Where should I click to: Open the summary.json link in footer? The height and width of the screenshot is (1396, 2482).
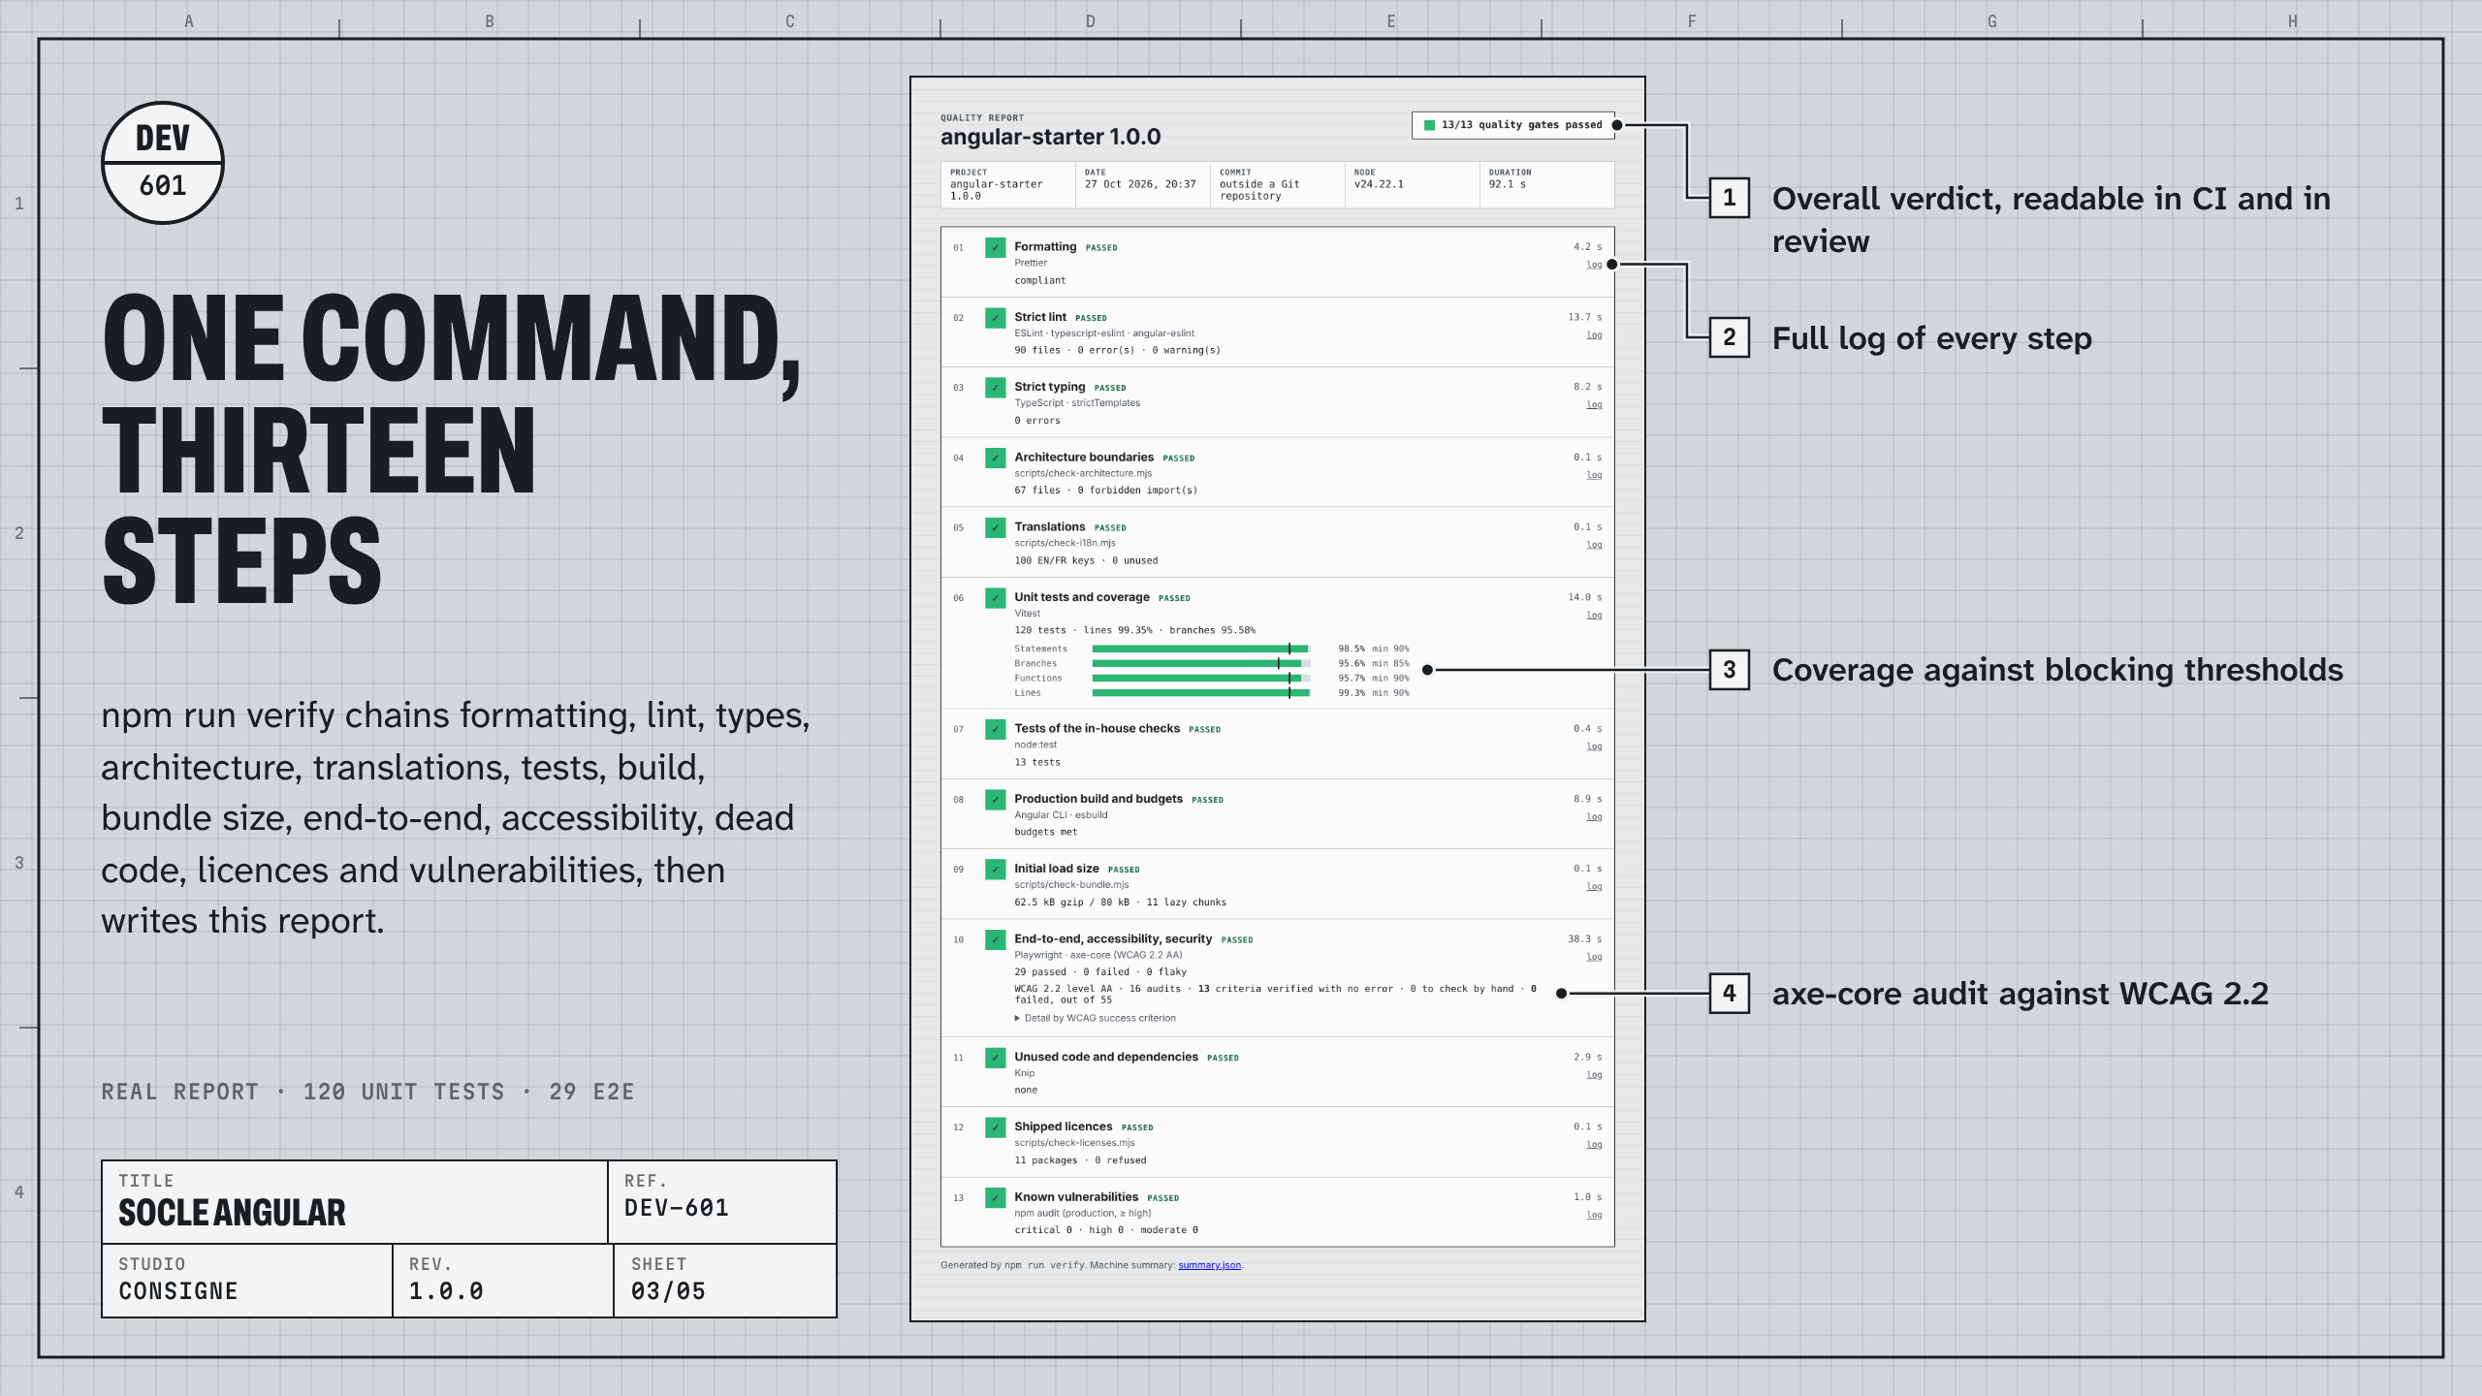pos(1209,1265)
